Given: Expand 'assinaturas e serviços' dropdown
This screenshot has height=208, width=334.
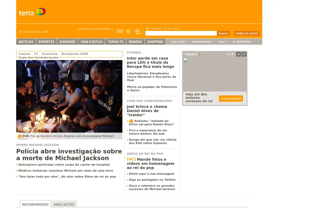Looking at the screenshot, I should coord(95,29).
